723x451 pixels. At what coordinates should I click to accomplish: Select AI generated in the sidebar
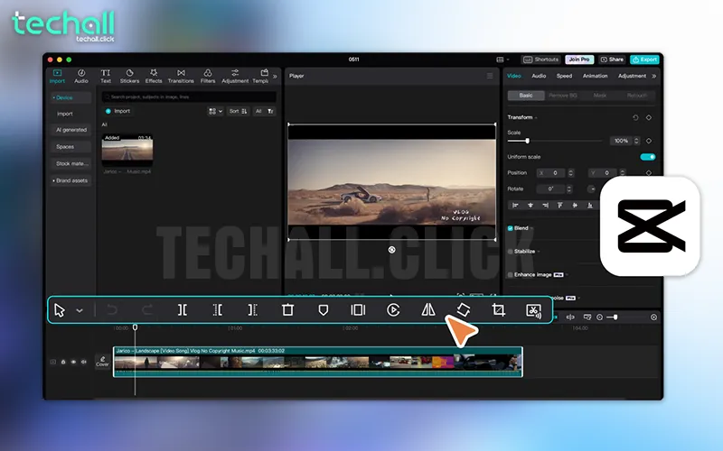click(x=70, y=130)
